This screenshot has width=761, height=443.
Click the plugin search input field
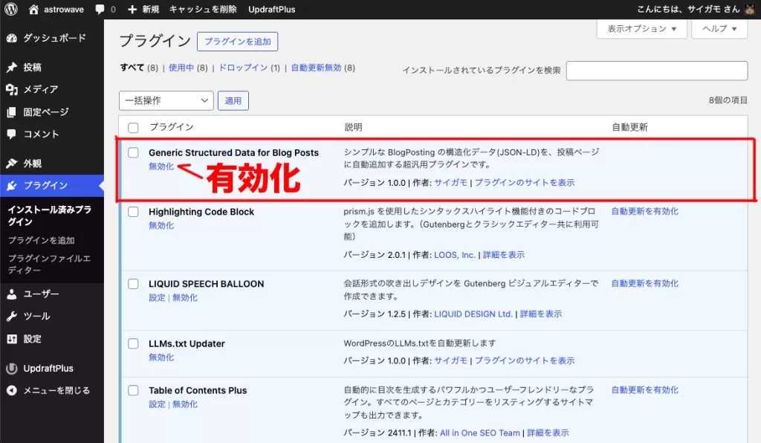(657, 71)
